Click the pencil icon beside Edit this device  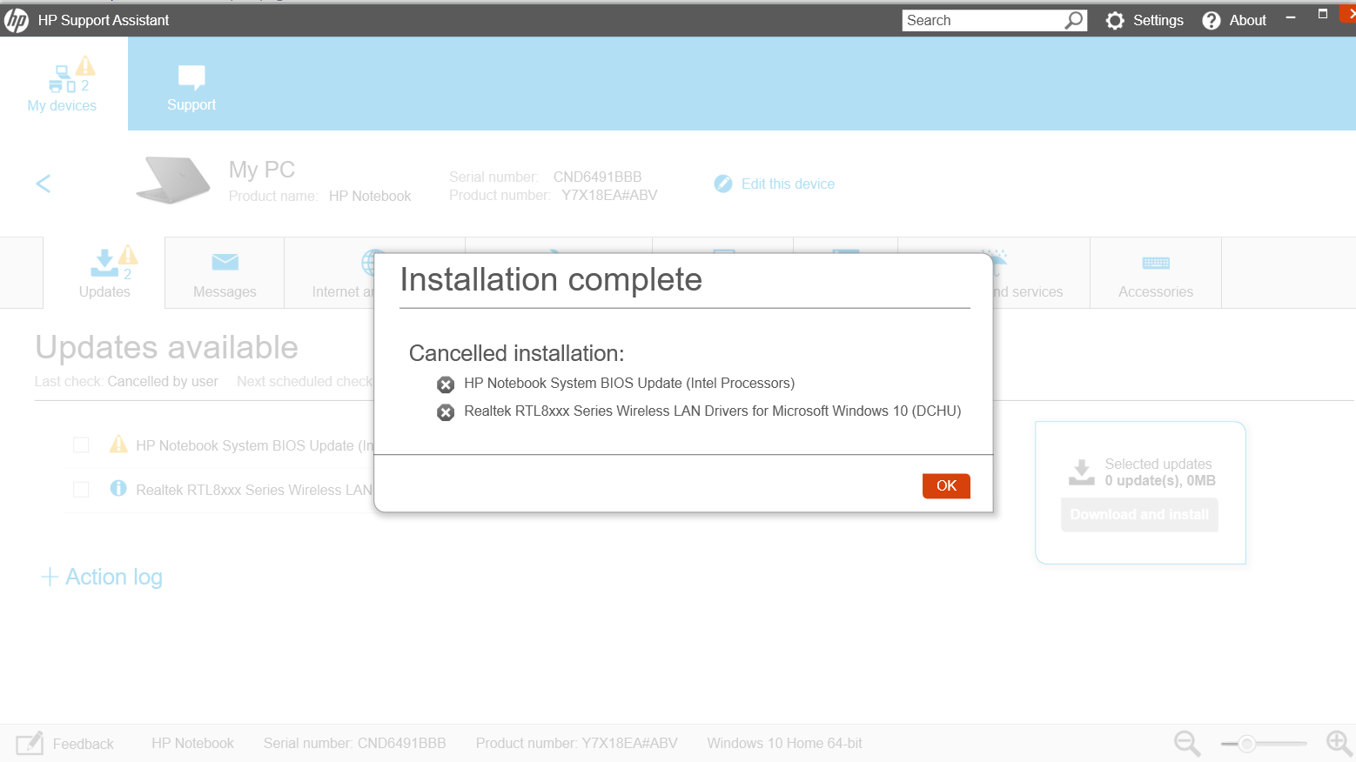coord(723,184)
